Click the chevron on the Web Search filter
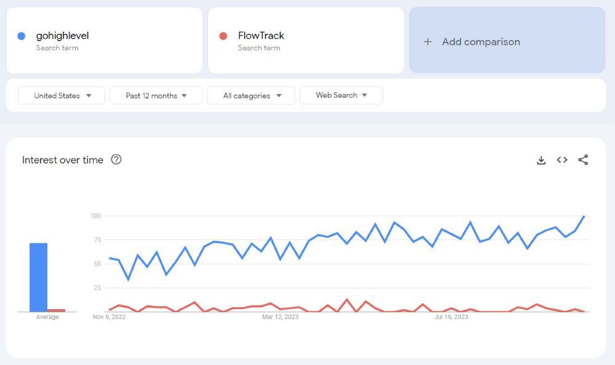615x365 pixels. coord(365,95)
